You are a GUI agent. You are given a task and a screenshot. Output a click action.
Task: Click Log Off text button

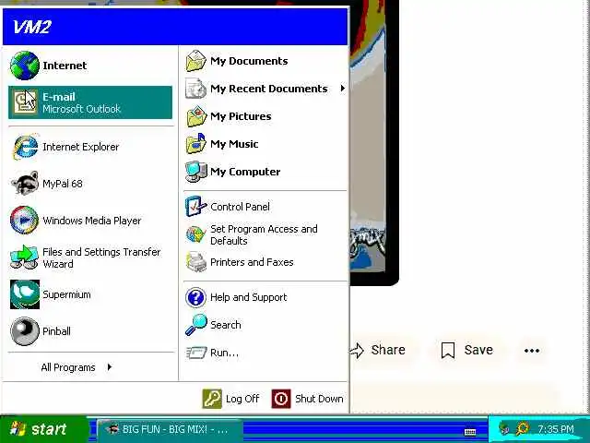(242, 399)
